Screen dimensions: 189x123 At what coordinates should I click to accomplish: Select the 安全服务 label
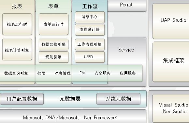point(102,73)
